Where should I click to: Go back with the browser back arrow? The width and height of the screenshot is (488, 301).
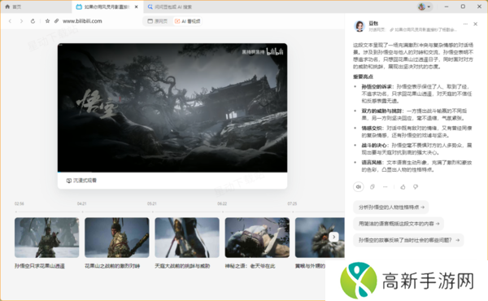pos(10,21)
